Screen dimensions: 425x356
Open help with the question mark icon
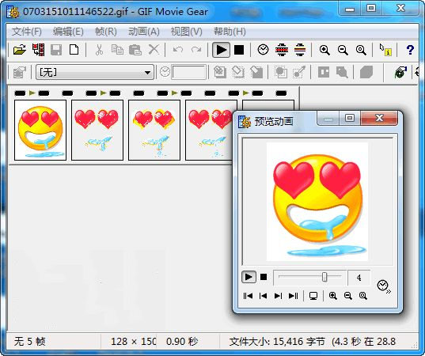pos(410,50)
